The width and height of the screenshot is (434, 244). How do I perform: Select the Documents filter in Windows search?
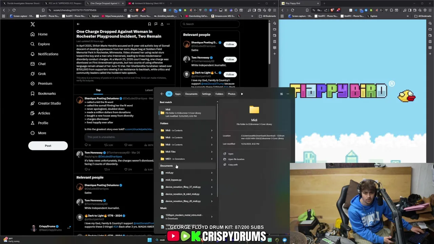[191, 94]
